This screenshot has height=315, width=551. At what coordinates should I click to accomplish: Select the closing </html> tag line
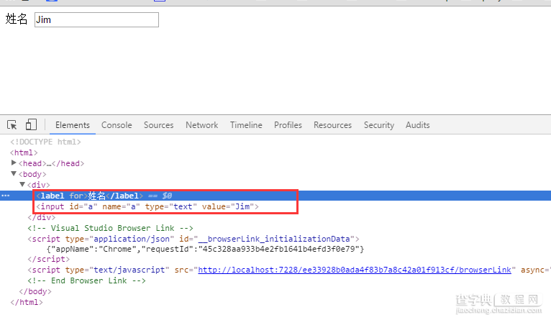[x=27, y=302]
